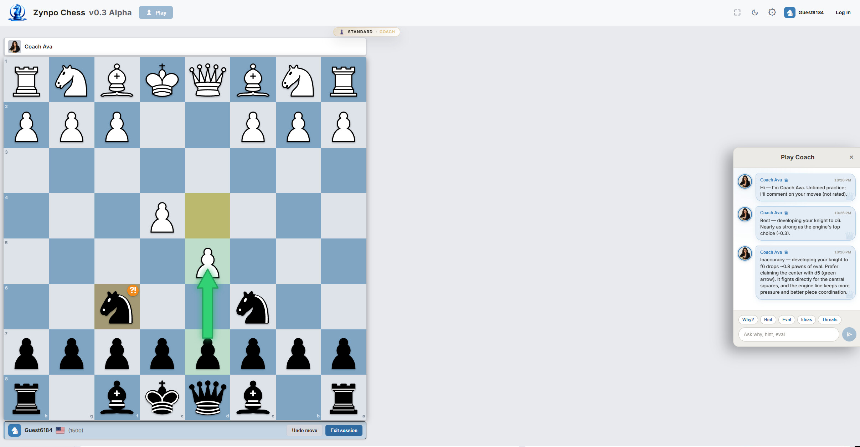Close the Play Coach panel

pyautogui.click(x=851, y=157)
